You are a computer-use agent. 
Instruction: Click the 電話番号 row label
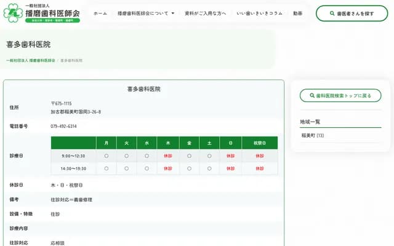(x=18, y=126)
